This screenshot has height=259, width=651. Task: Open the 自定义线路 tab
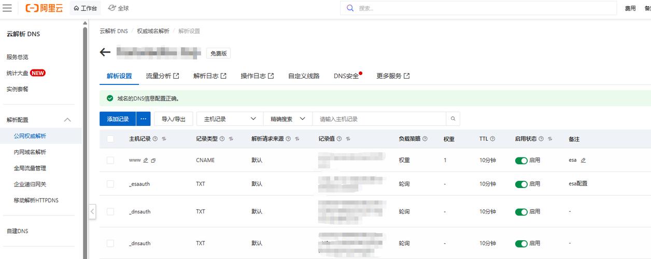tap(304, 76)
